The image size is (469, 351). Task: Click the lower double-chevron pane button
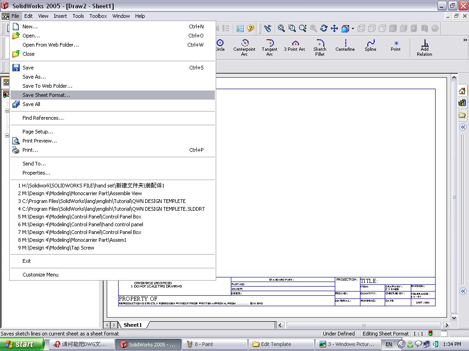pos(463,291)
